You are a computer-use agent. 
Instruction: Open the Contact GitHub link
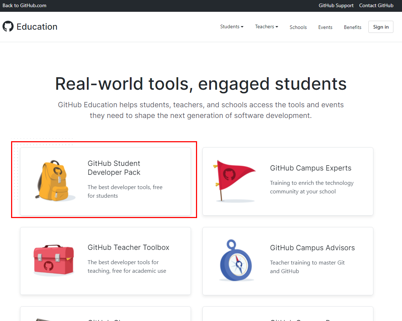click(376, 5)
